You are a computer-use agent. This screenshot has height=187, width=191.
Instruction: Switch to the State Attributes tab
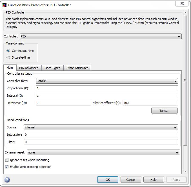click(77, 68)
